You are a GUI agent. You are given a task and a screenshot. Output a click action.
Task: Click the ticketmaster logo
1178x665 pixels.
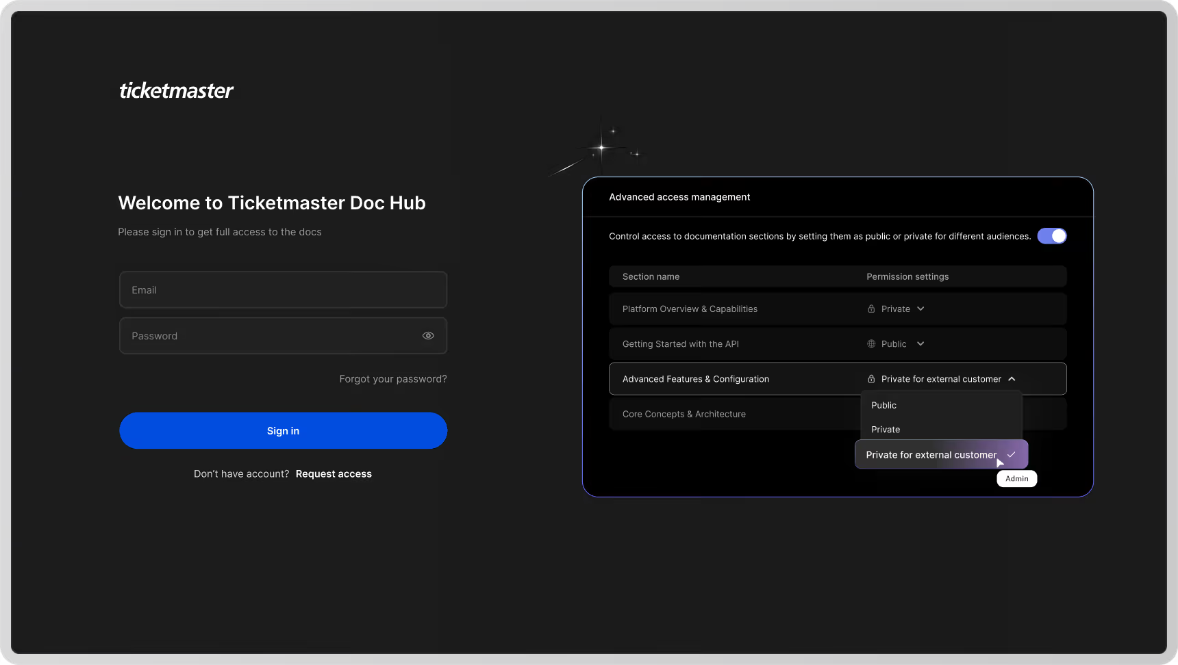(x=176, y=90)
